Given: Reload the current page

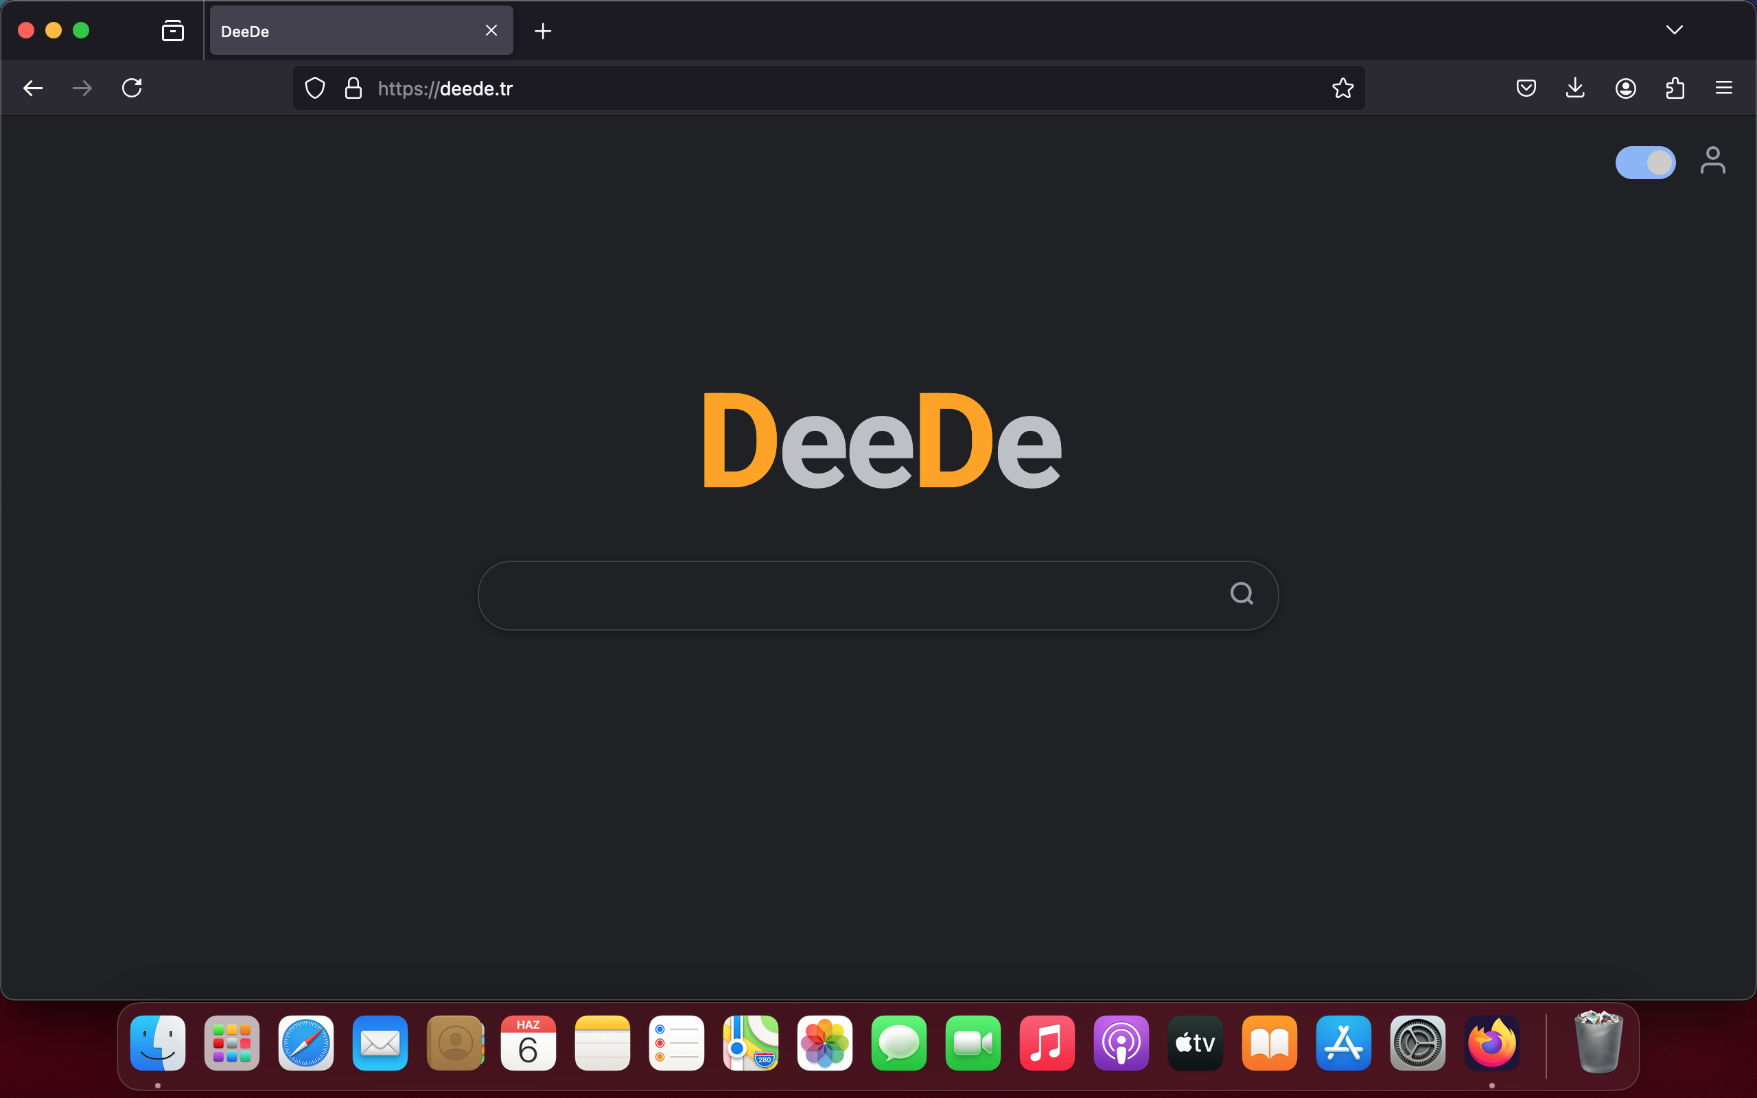Looking at the screenshot, I should point(132,89).
